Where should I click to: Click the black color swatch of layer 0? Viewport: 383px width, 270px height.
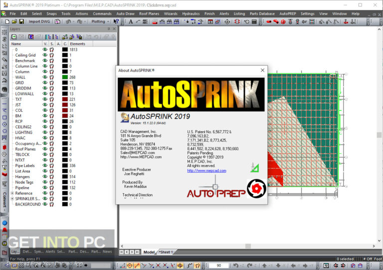click(x=65, y=49)
